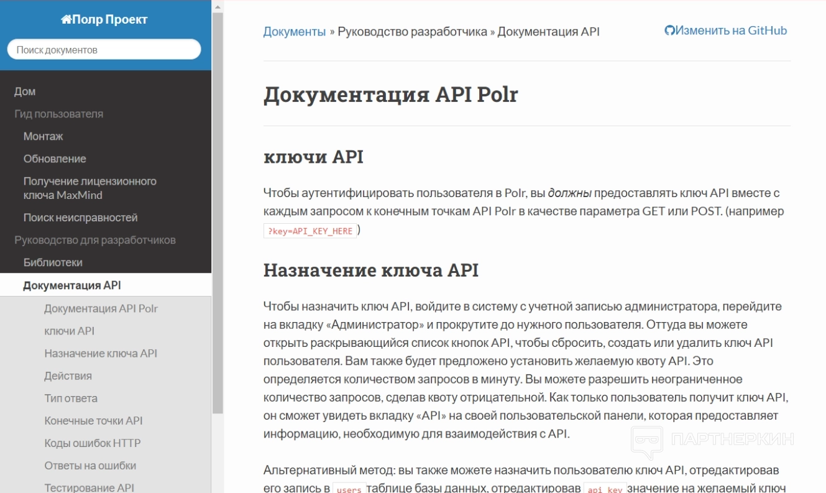Click the ключи API content heading

[313, 157]
